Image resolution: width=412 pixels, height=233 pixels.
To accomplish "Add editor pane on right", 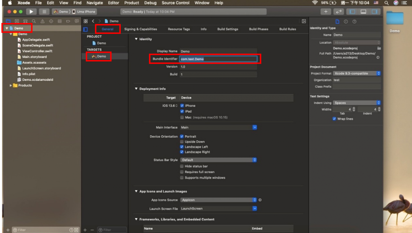I will (x=304, y=21).
